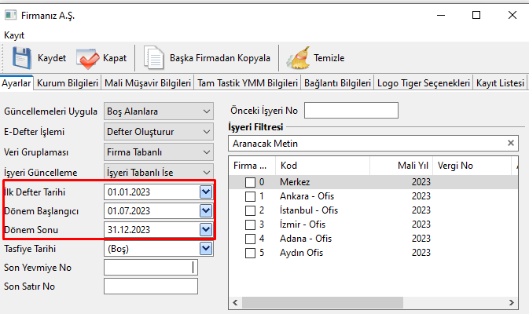This screenshot has width=529, height=314.
Task: Expand the Tasfiye Tarihi date dropdown
Action: click(206, 249)
